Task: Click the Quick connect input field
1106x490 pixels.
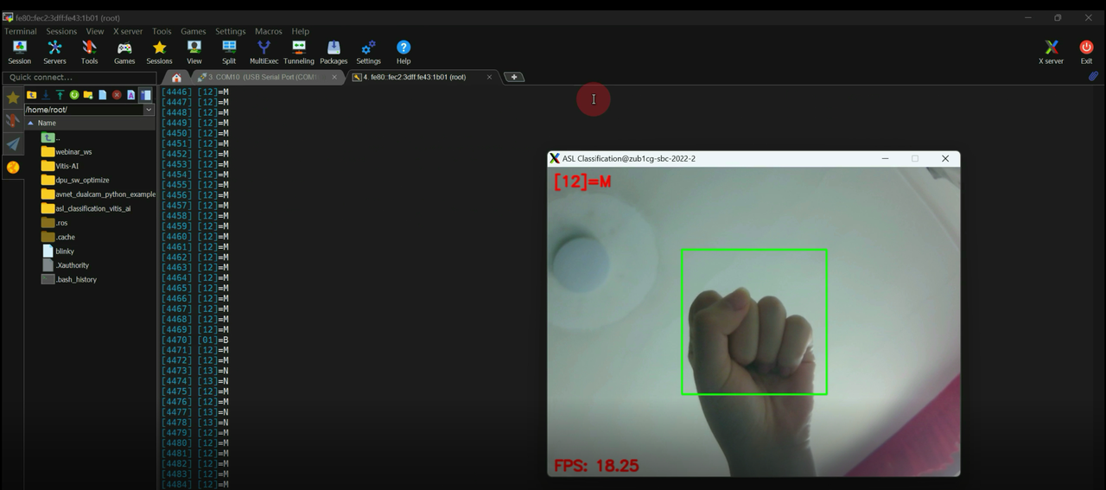Action: pyautogui.click(x=79, y=77)
